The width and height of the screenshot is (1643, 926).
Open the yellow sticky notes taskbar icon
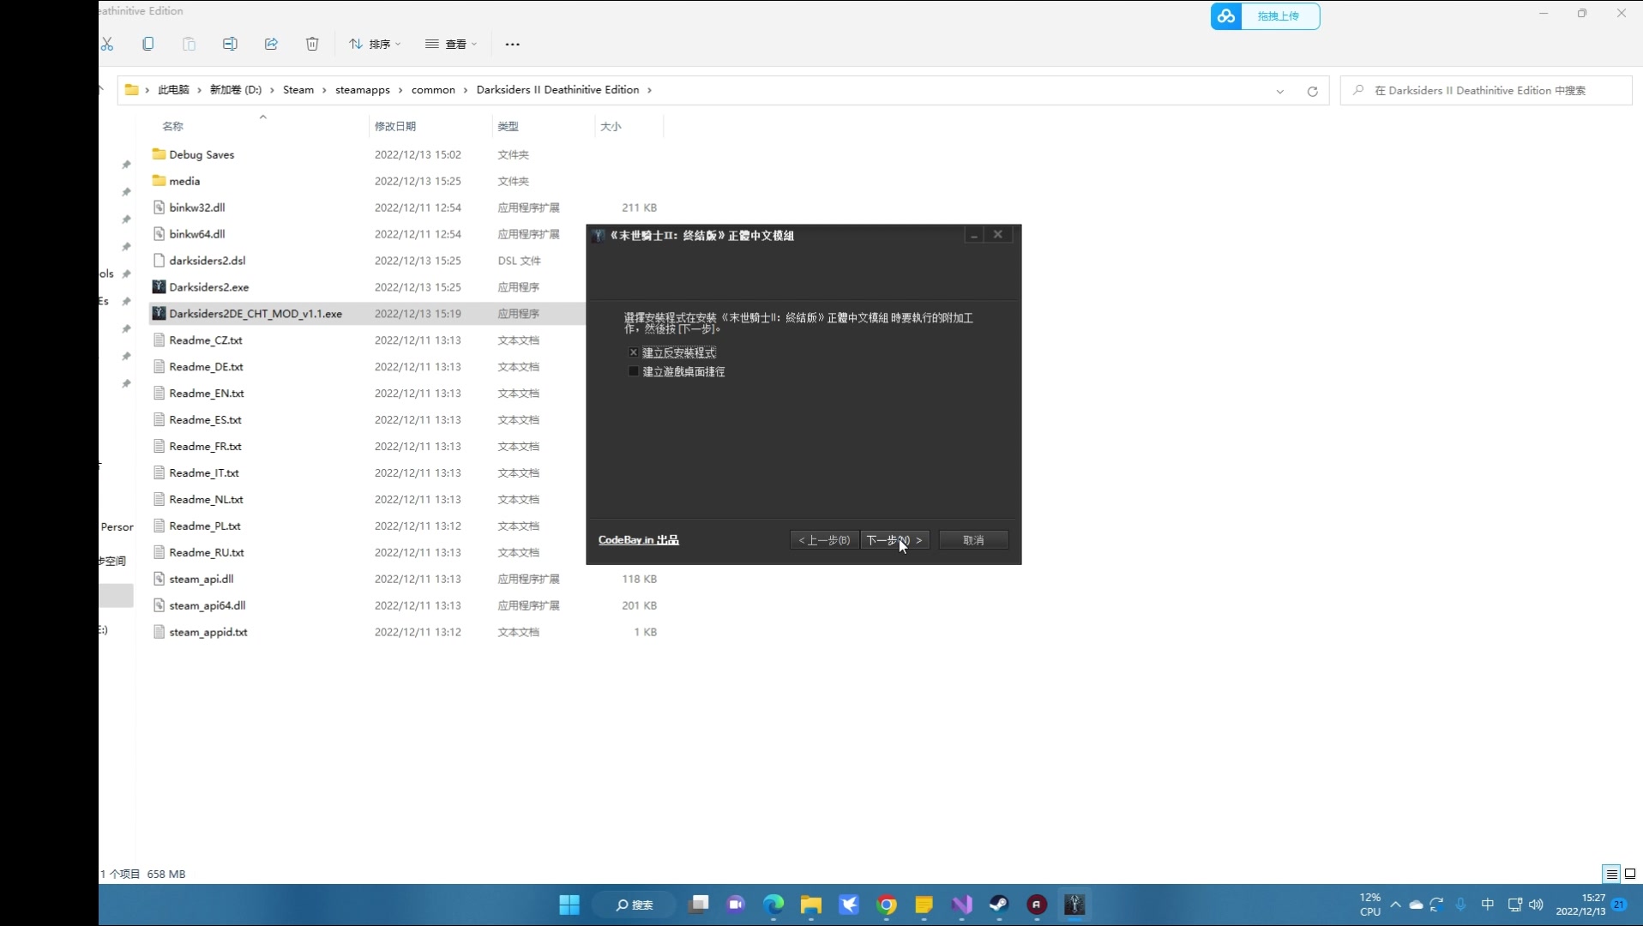(x=924, y=905)
